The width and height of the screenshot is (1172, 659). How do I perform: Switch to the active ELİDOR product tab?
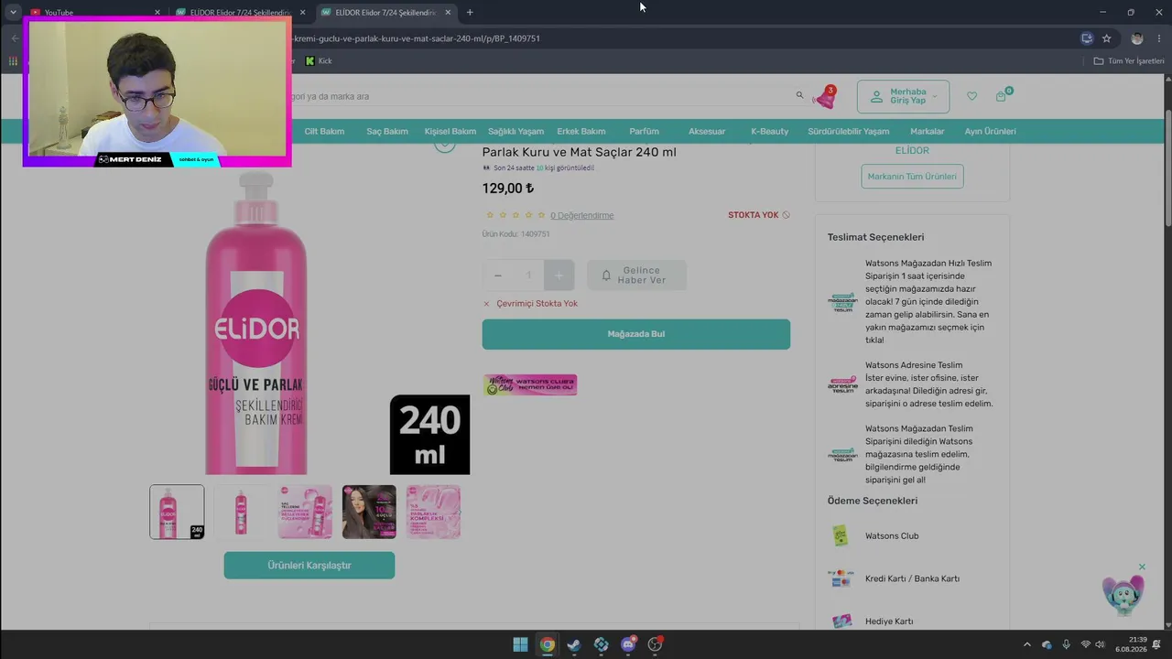pos(385,12)
